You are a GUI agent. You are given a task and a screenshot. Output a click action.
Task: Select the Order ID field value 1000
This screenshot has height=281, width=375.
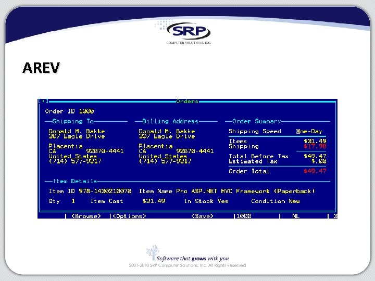tap(86, 111)
